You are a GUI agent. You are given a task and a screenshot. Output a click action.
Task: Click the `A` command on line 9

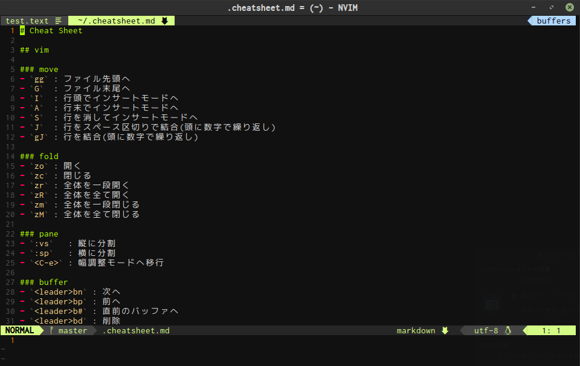coord(37,108)
